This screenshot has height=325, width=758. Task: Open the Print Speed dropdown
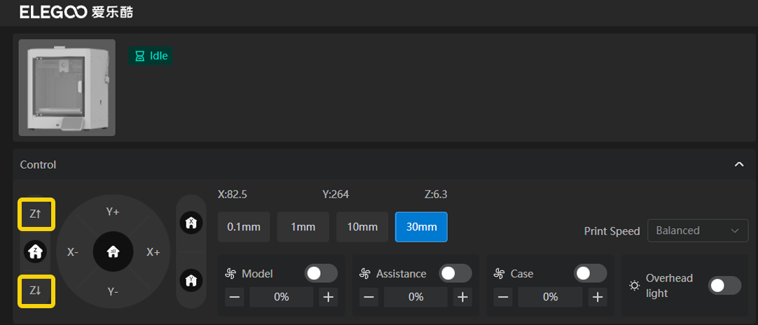697,230
